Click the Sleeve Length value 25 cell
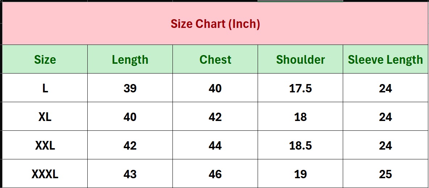 [386, 174]
